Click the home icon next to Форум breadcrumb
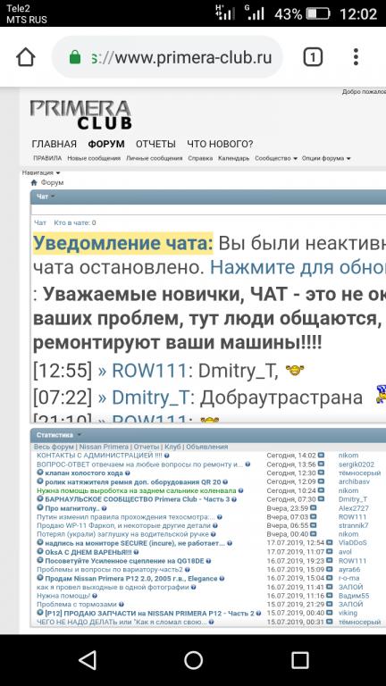This screenshot has height=686, width=386. click(x=34, y=182)
